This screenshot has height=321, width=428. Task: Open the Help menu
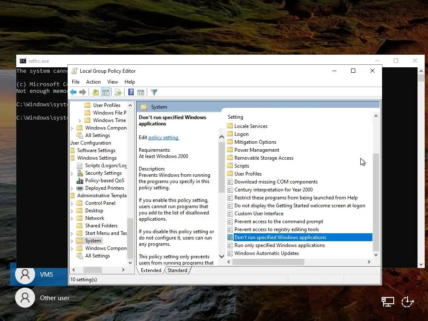coord(130,82)
